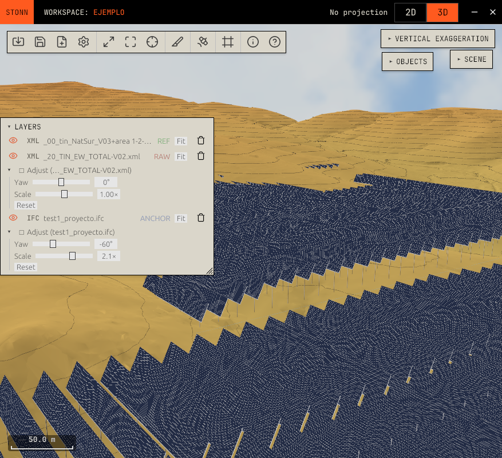Open the help question mark icon

pos(275,42)
